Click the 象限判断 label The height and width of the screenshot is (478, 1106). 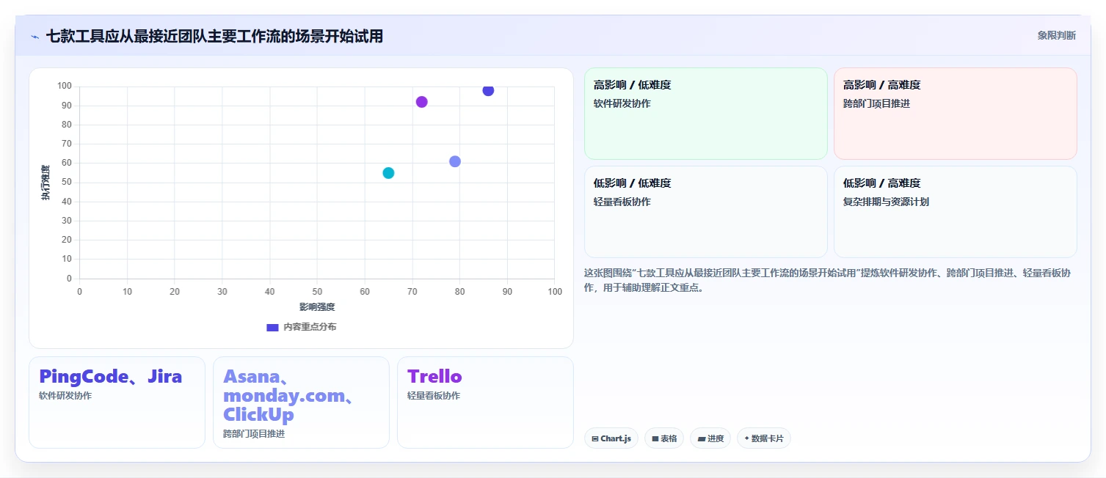tap(1056, 35)
